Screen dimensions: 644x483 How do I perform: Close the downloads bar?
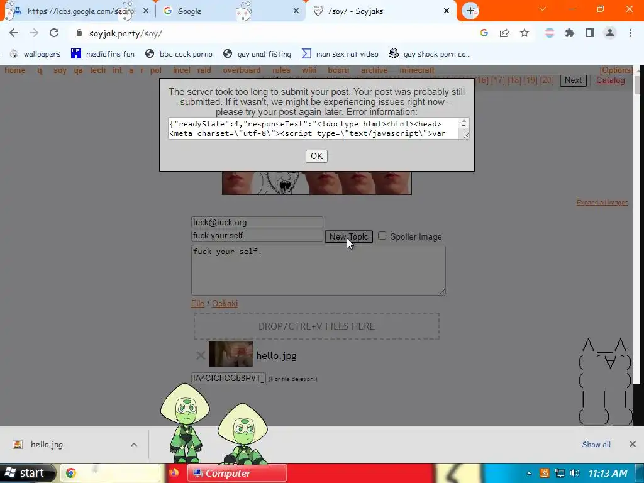pyautogui.click(x=633, y=444)
